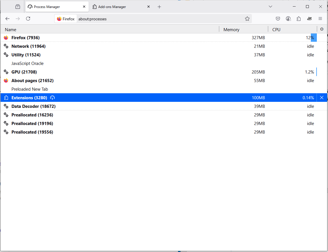Click the link icon beside Utility (11524)
The image size is (328, 252).
click(6, 55)
